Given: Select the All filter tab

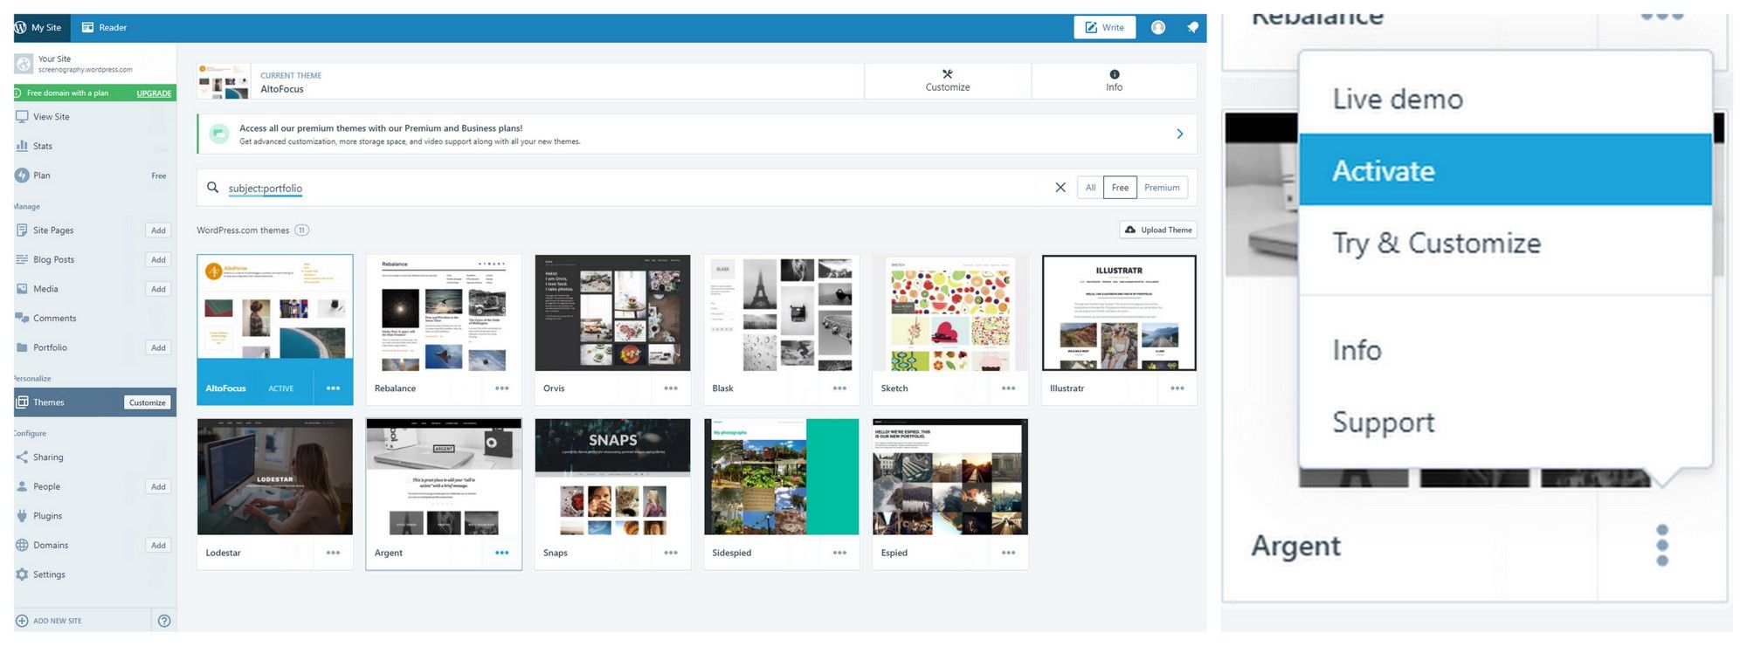Looking at the screenshot, I should 1090,188.
